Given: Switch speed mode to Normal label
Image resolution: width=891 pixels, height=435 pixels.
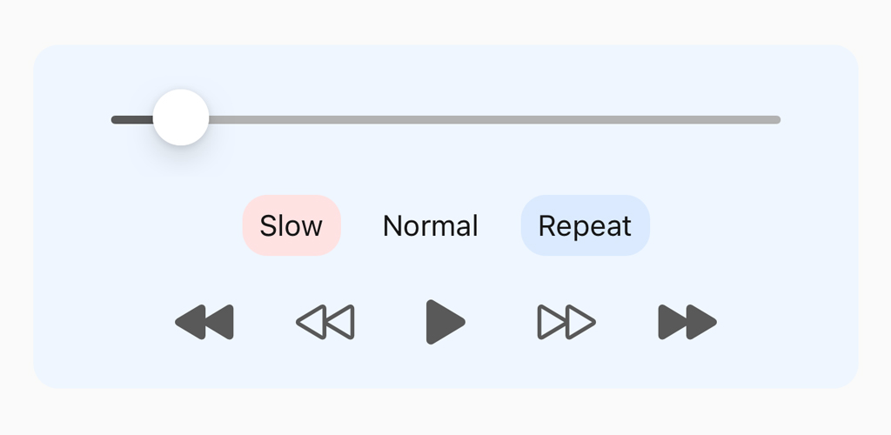Looking at the screenshot, I should tap(431, 225).
